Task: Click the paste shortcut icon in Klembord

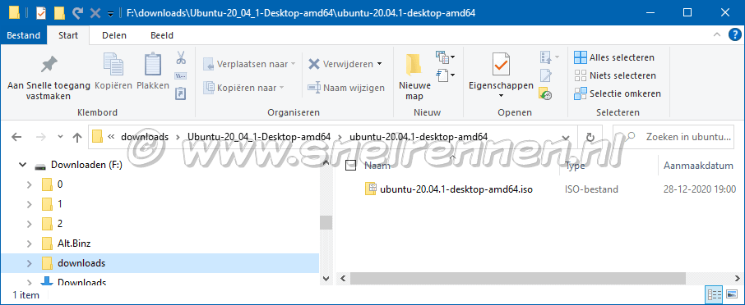Action: [181, 93]
